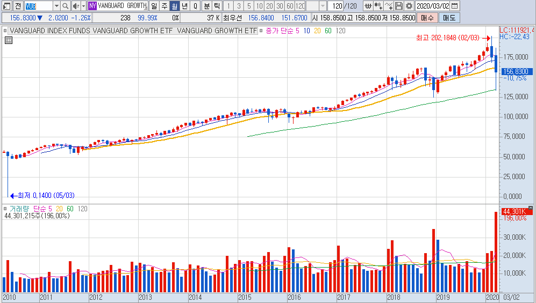Screen dimensions: 536x303
Task: Click the 44,301,215주(196.00%) volume readout
Action: (37, 216)
